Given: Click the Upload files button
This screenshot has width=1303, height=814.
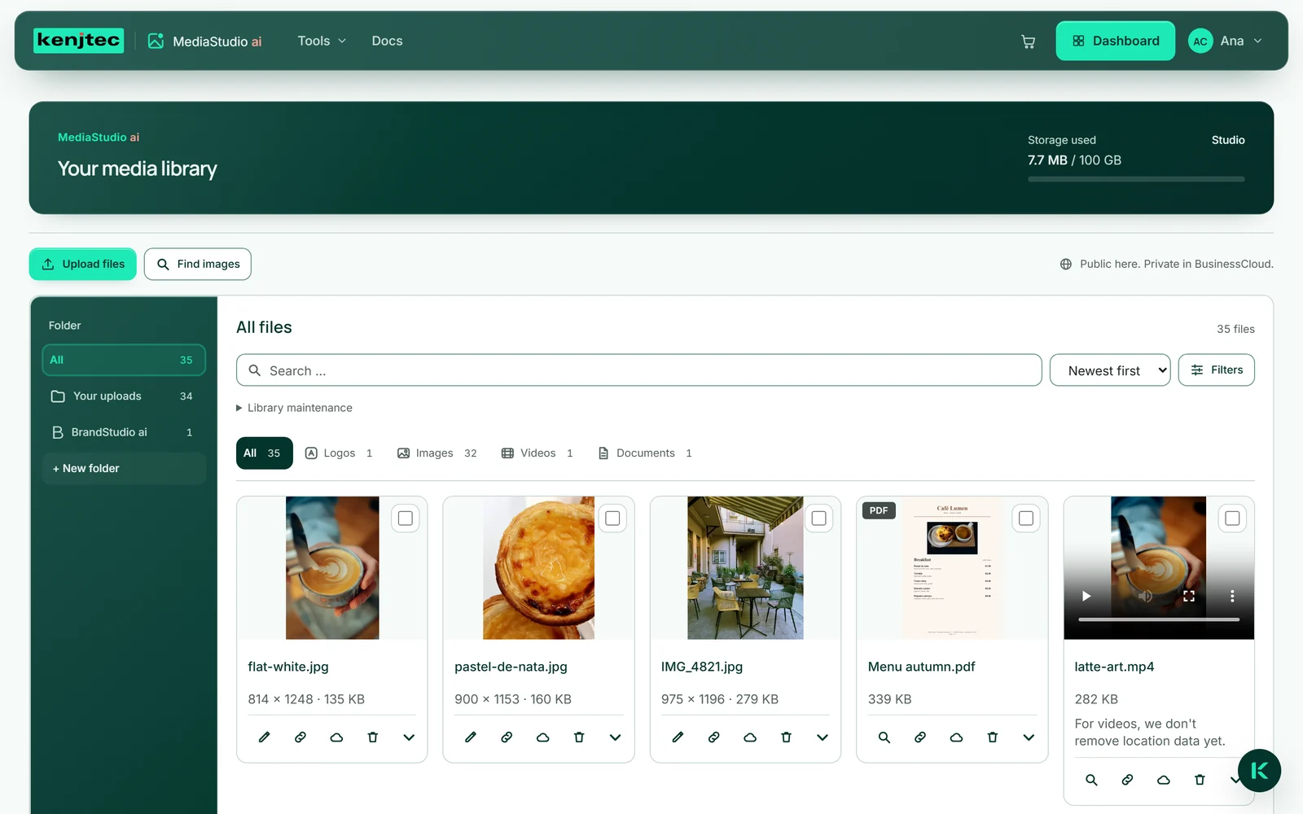Looking at the screenshot, I should click(x=83, y=264).
